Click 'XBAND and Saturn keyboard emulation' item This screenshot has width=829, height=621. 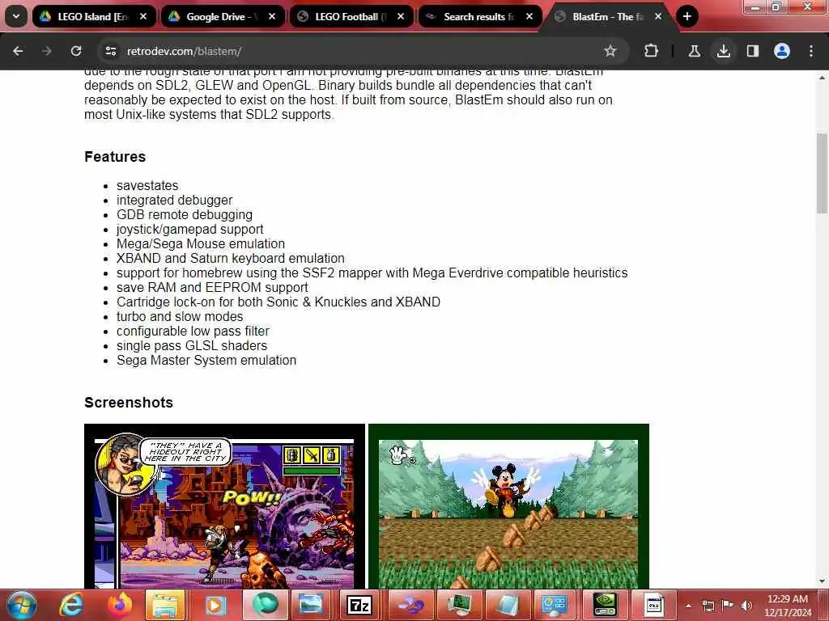pyautogui.click(x=231, y=258)
